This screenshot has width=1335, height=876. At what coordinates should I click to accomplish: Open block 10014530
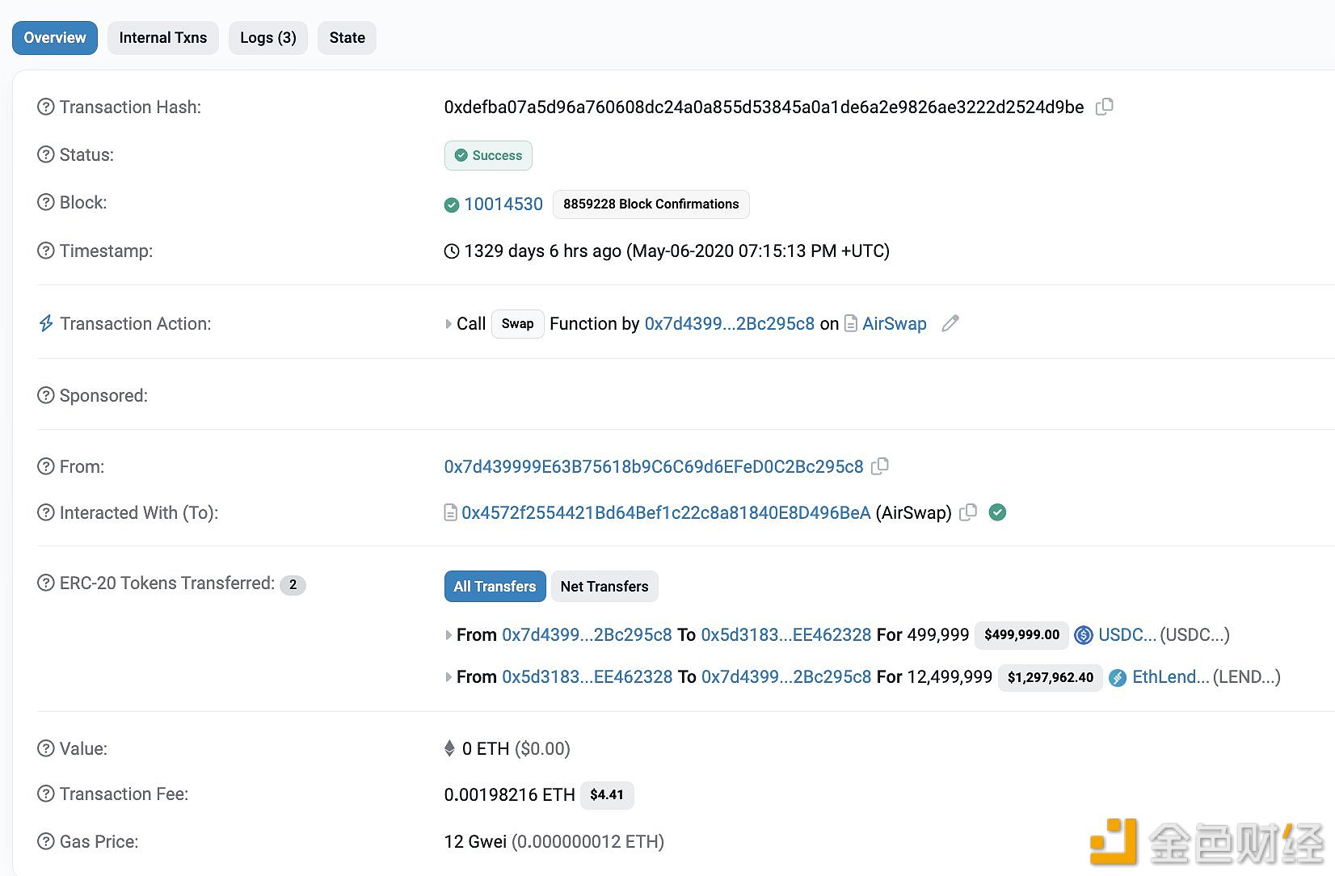[x=503, y=204]
